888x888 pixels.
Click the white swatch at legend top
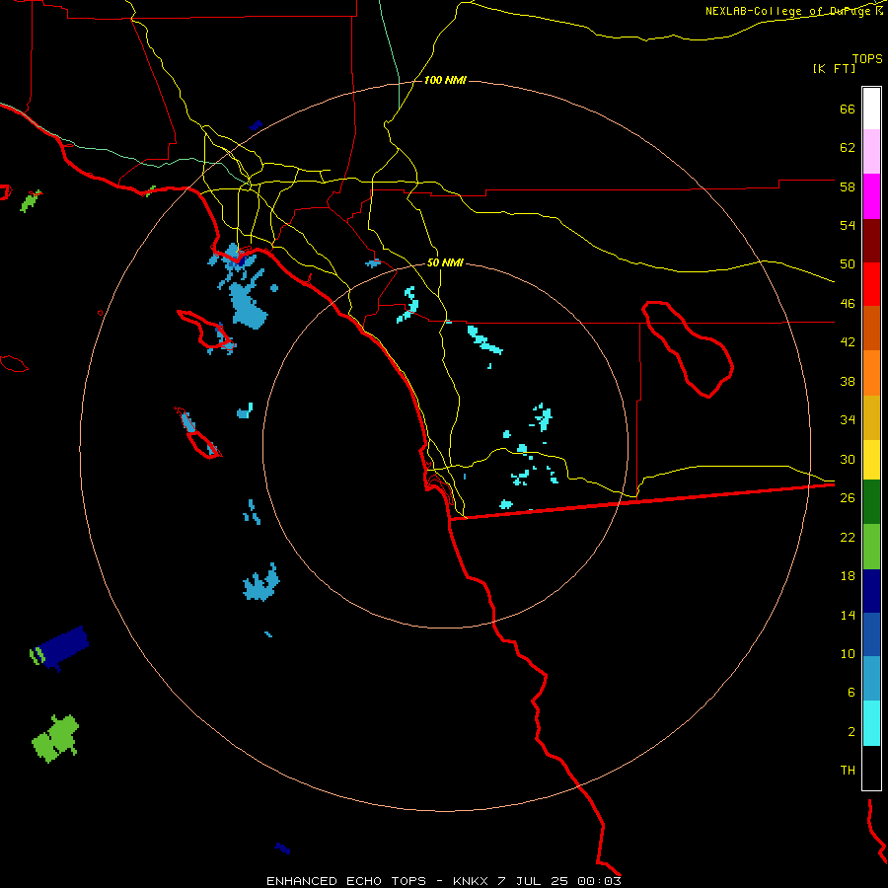871,109
